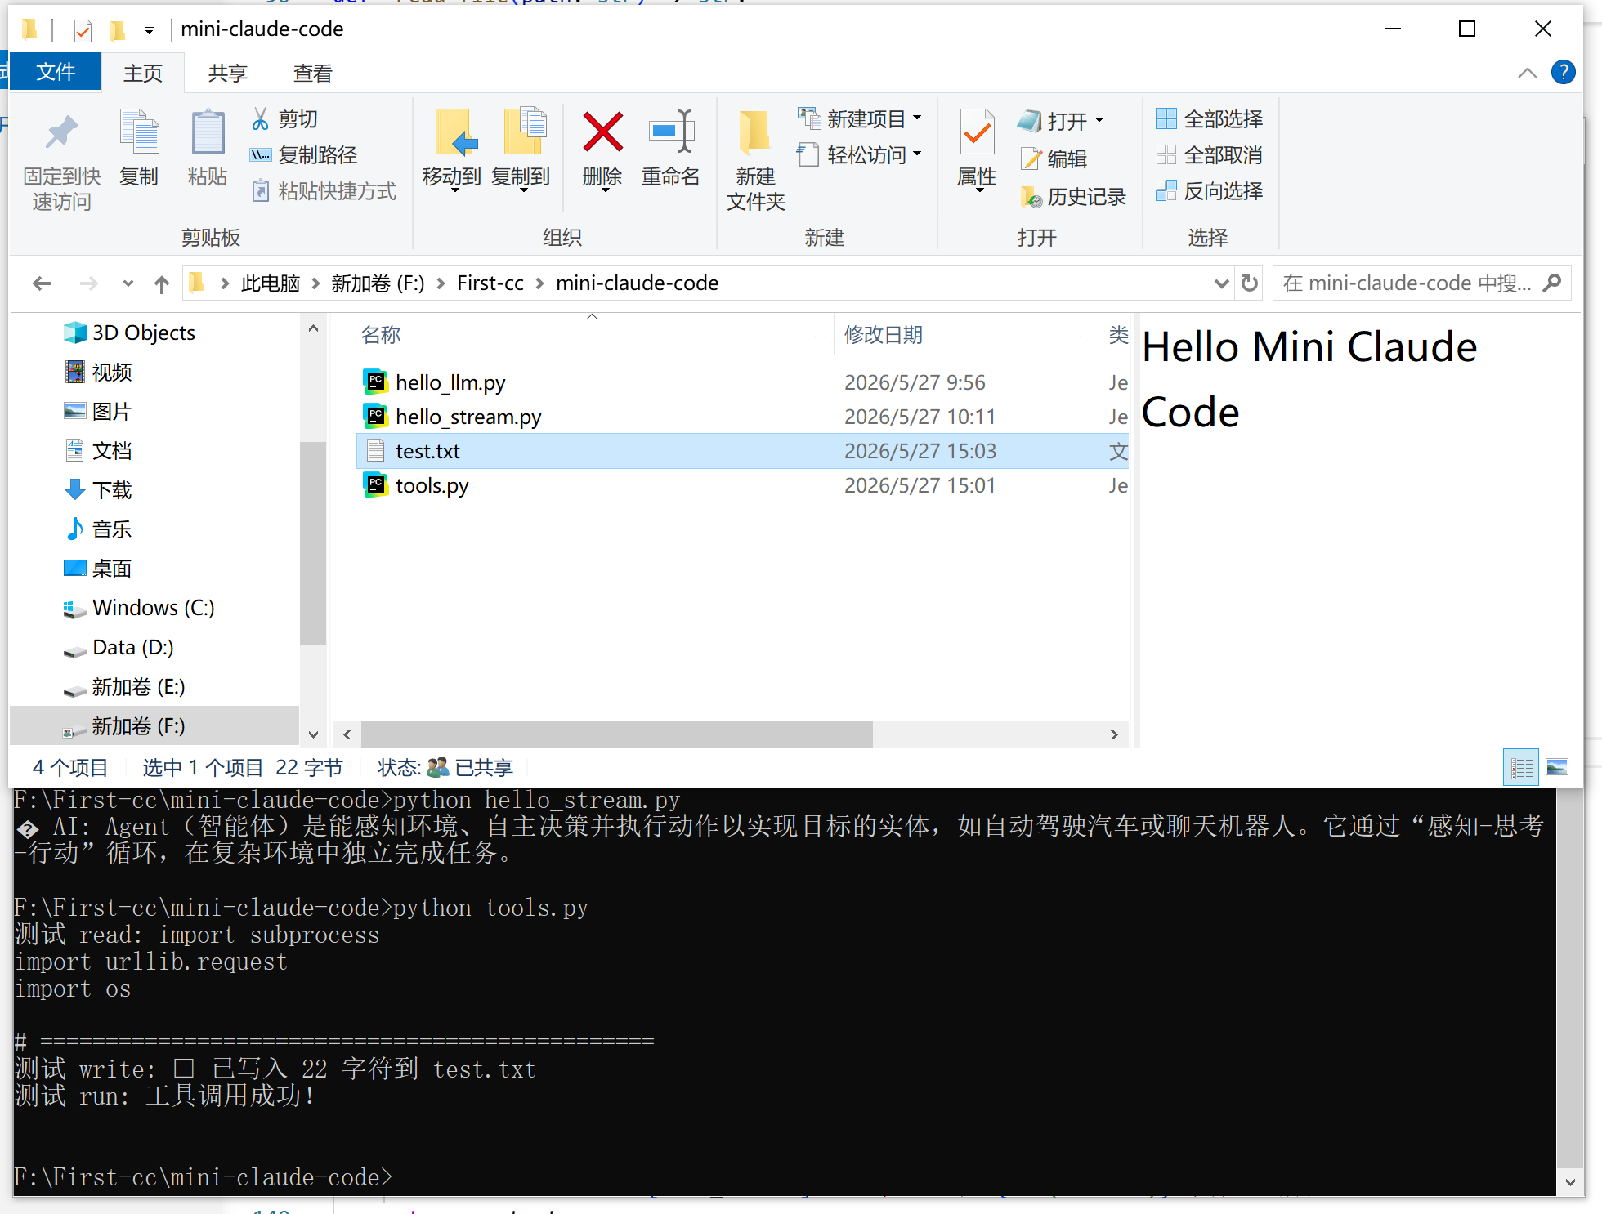This screenshot has height=1214, width=1602.
Task: Select 新加卷 (E:) drive
Action: click(x=124, y=687)
